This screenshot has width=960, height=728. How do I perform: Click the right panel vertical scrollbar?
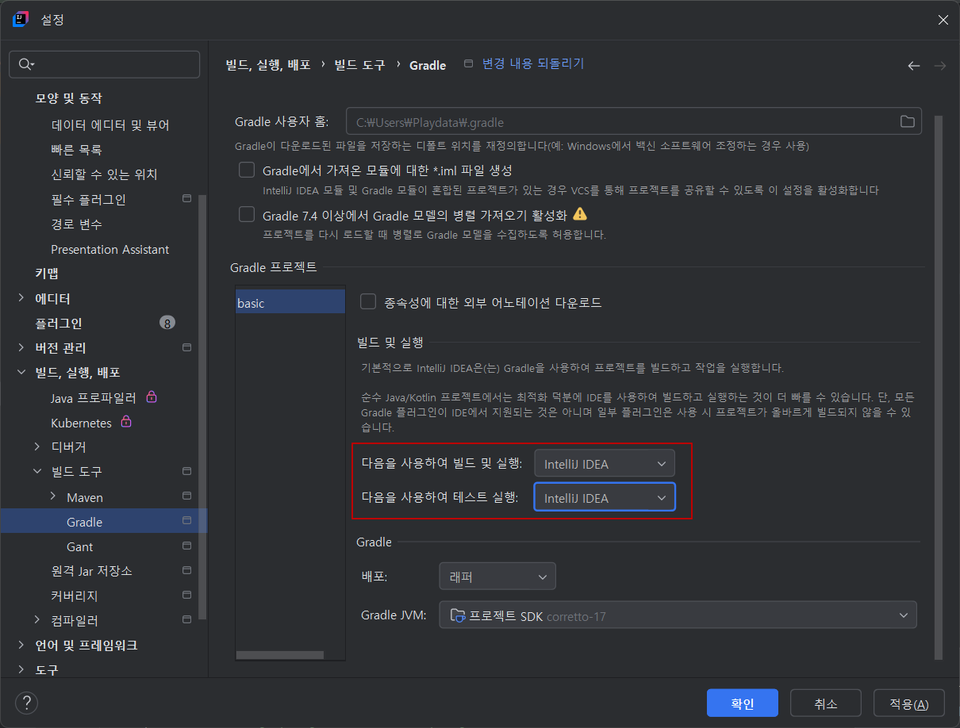click(939, 387)
